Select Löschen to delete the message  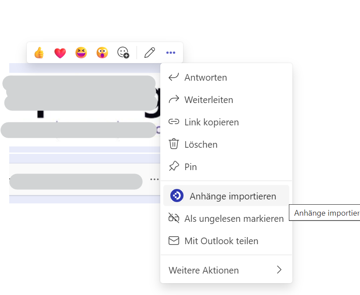tap(201, 145)
